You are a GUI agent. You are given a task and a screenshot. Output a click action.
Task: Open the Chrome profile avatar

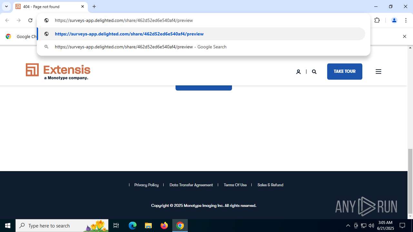pos(394,20)
